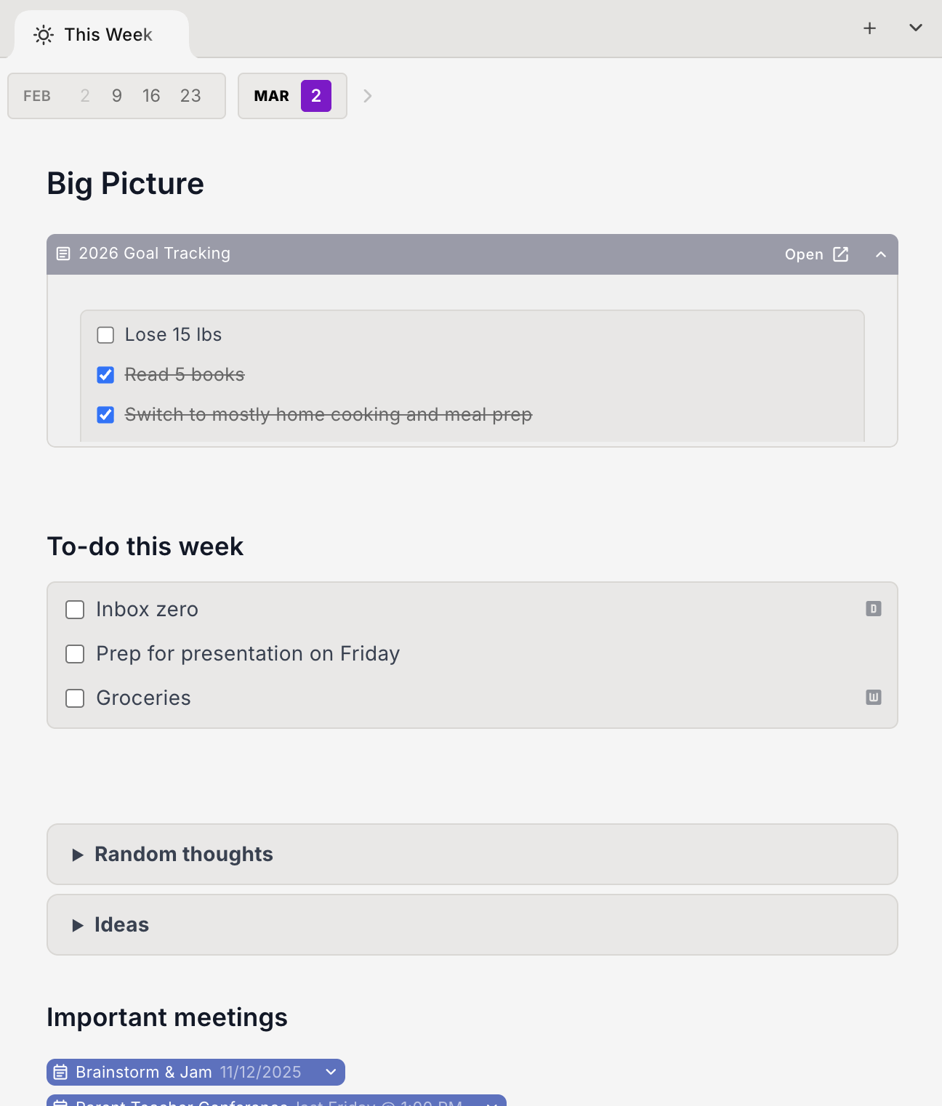The image size is (942, 1106).
Task: Click the W badge icon on Groceries
Action: pyautogui.click(x=873, y=698)
